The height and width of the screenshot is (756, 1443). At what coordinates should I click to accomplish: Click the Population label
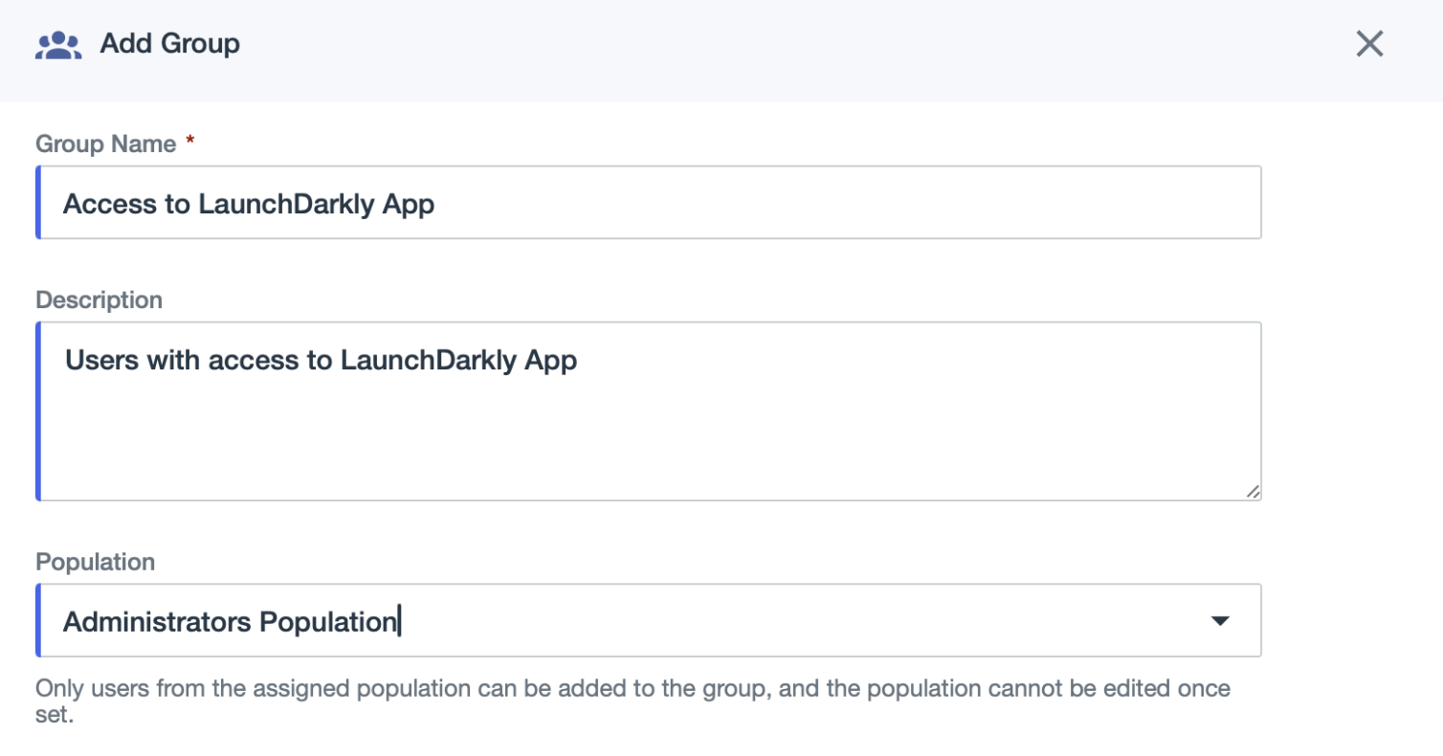point(95,562)
